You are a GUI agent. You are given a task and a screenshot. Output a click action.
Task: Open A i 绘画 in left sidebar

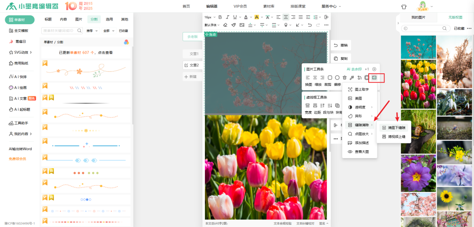tap(18, 87)
